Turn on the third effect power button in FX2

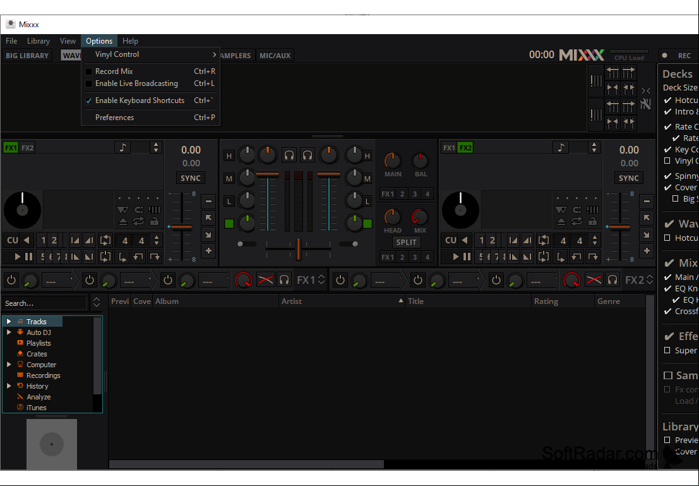coord(496,280)
